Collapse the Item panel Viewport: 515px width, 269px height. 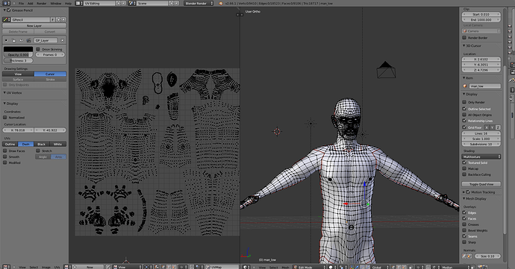463,77
